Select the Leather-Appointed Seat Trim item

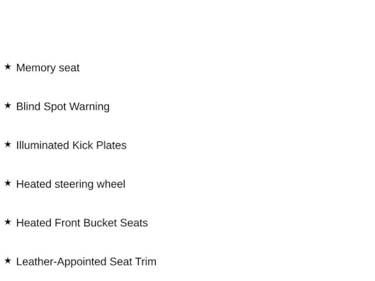coord(86,262)
